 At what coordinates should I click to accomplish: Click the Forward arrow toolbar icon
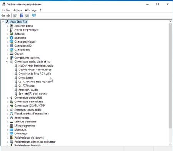[x=8, y=16]
